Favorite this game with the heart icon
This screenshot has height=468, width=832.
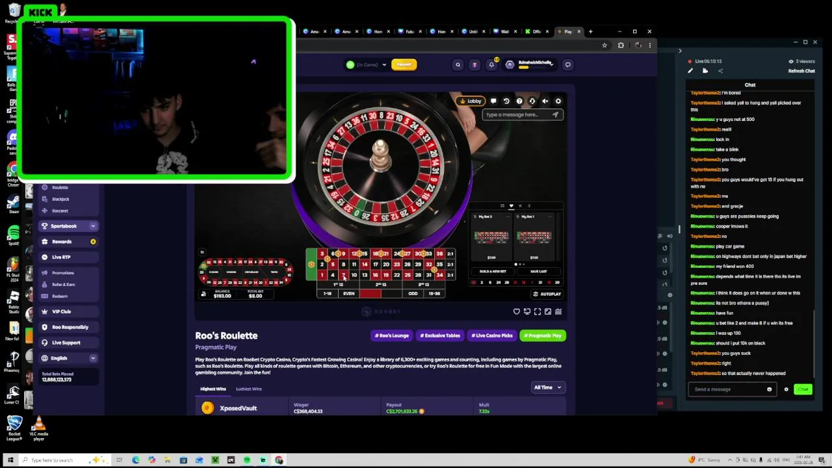[x=517, y=312]
